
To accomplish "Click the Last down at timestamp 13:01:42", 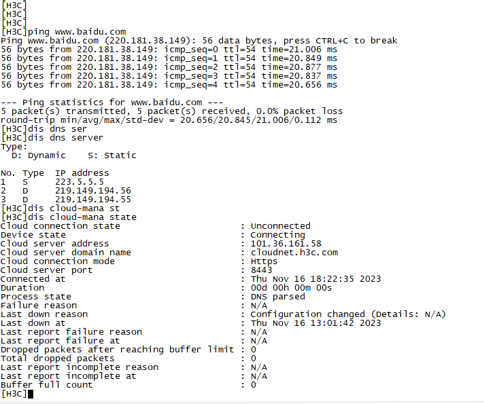I will click(x=315, y=323).
